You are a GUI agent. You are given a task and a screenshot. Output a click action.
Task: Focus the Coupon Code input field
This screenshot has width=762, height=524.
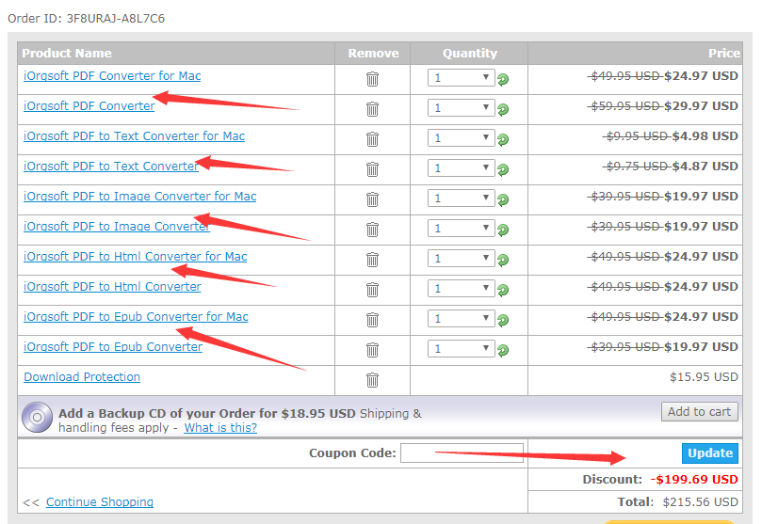pyautogui.click(x=462, y=453)
